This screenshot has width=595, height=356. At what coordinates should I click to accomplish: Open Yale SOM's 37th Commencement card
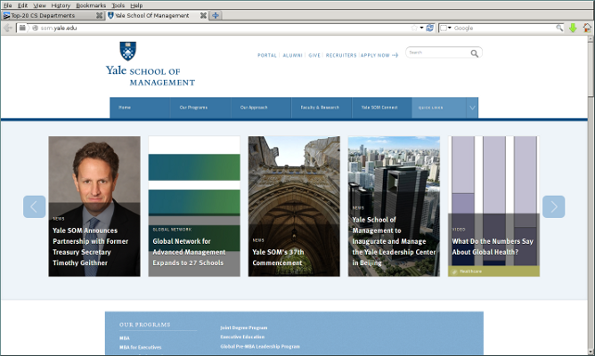click(294, 206)
